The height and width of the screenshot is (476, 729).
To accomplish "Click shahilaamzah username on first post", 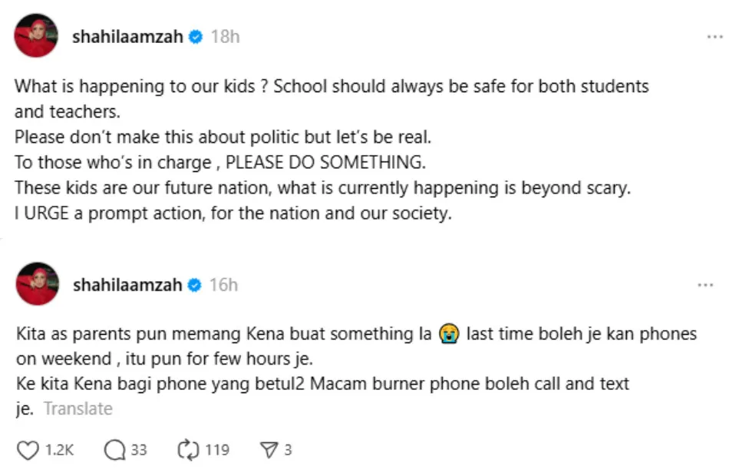I will coord(127,37).
